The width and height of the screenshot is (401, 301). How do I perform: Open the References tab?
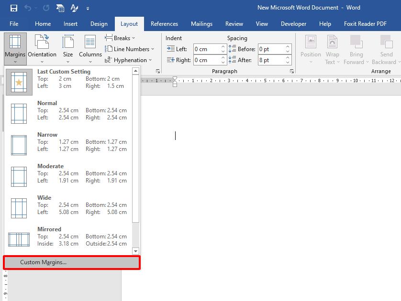pos(164,24)
